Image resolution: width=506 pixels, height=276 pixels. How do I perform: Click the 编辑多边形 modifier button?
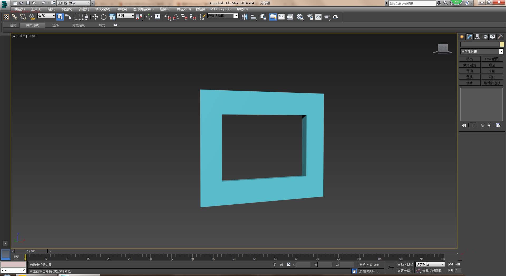pyautogui.click(x=492, y=83)
